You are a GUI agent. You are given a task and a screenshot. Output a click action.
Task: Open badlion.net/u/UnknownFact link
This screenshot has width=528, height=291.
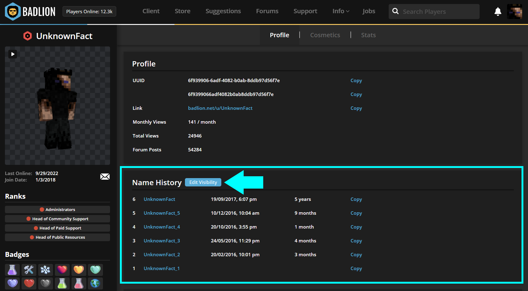click(220, 108)
